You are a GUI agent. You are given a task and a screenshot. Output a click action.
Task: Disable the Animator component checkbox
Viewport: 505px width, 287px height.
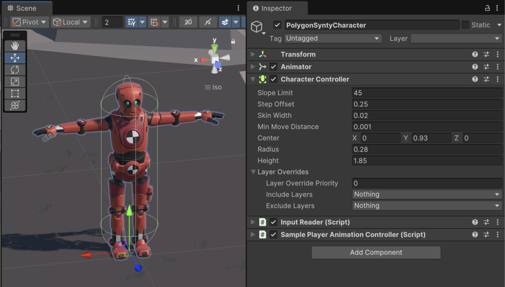273,67
